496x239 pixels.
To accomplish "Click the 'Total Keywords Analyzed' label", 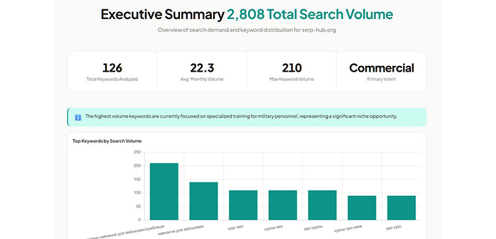I will click(112, 79).
